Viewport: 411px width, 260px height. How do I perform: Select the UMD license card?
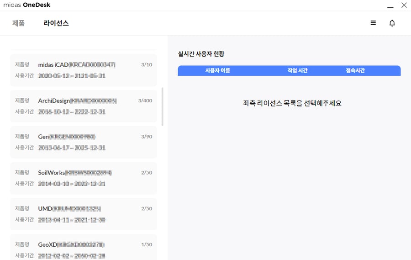click(83, 214)
